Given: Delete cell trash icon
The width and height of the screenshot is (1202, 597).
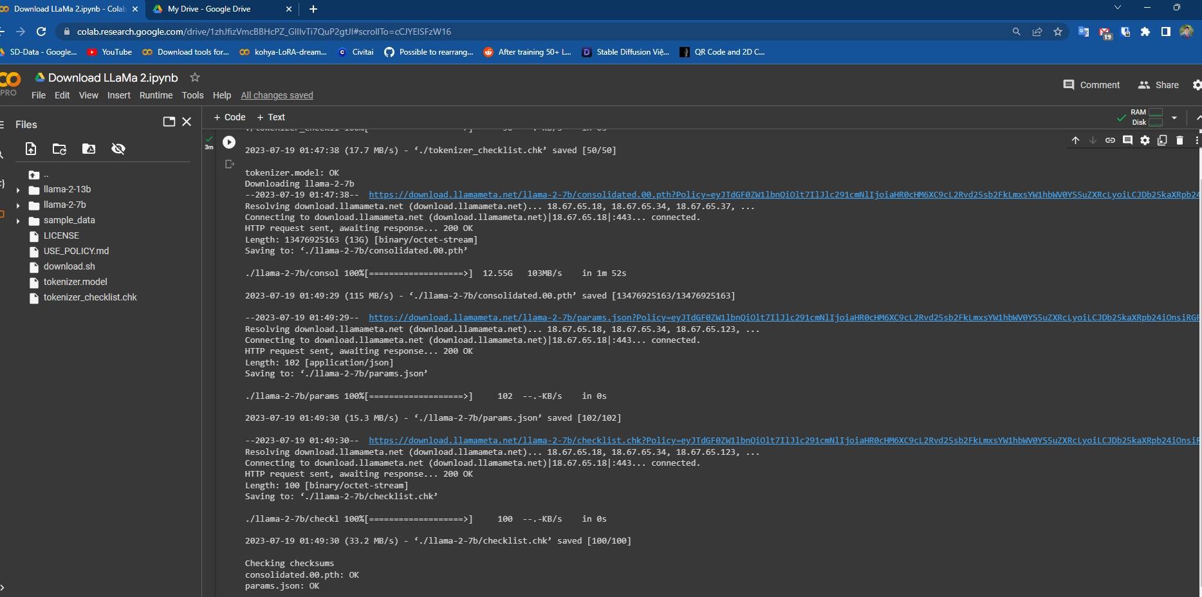Looking at the screenshot, I should [1179, 140].
